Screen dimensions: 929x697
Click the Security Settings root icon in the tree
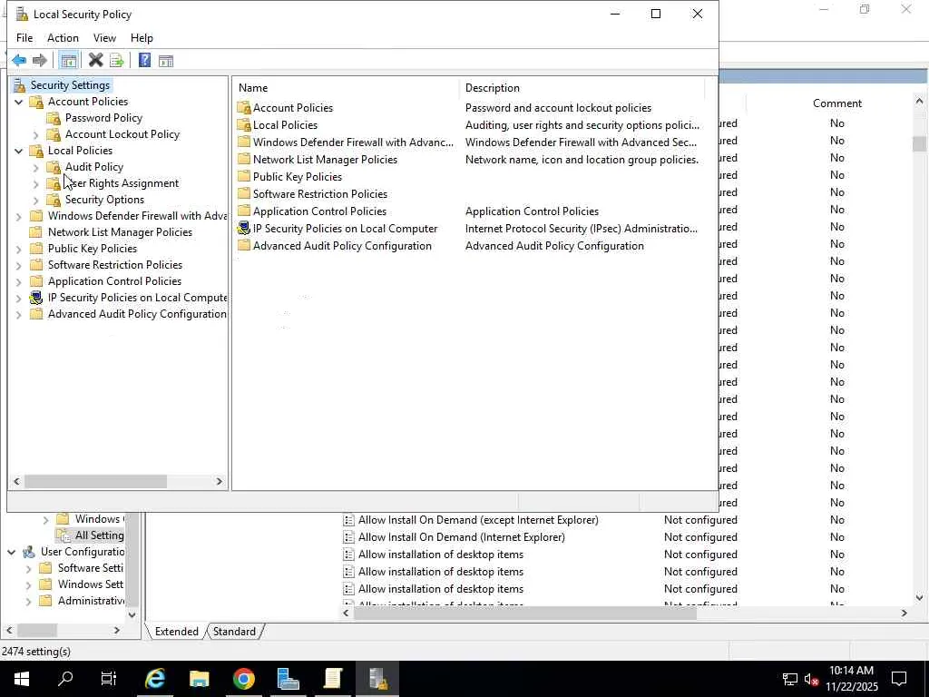[20, 85]
